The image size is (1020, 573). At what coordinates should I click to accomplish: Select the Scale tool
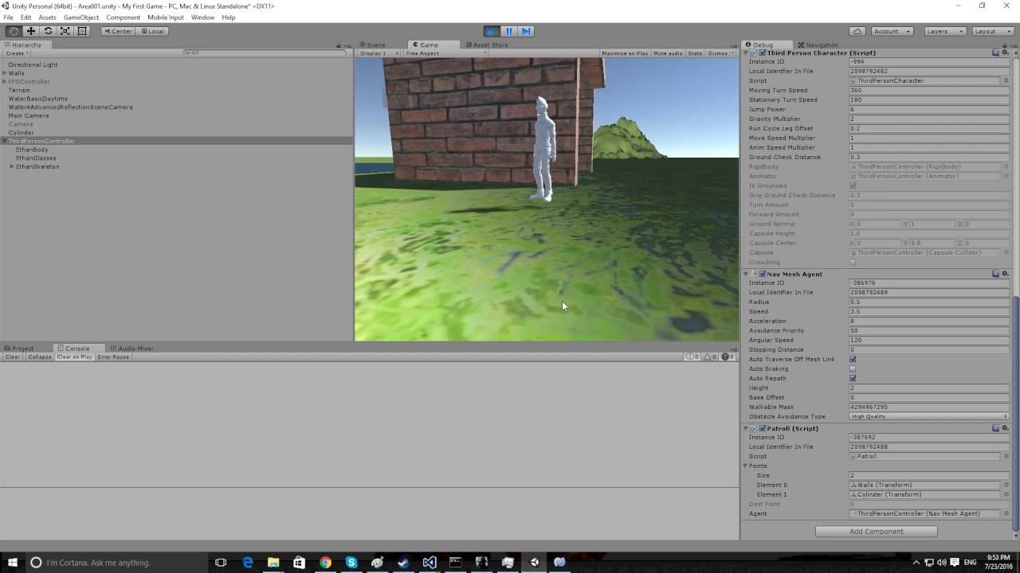[x=65, y=30]
